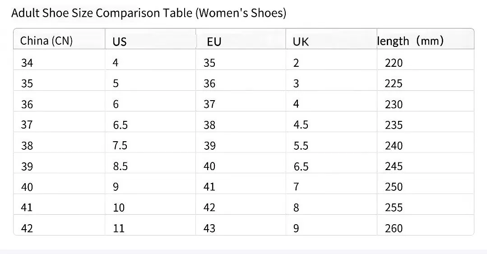Select the 250 length cell
The height and width of the screenshot is (254, 487).
click(x=394, y=187)
